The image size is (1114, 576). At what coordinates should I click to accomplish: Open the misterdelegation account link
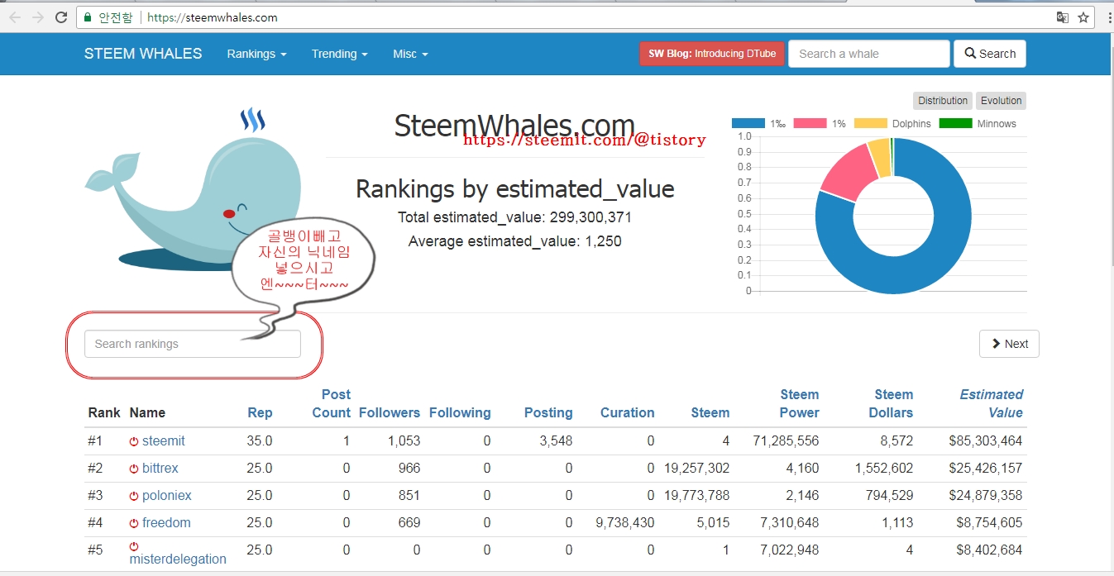coord(178,559)
